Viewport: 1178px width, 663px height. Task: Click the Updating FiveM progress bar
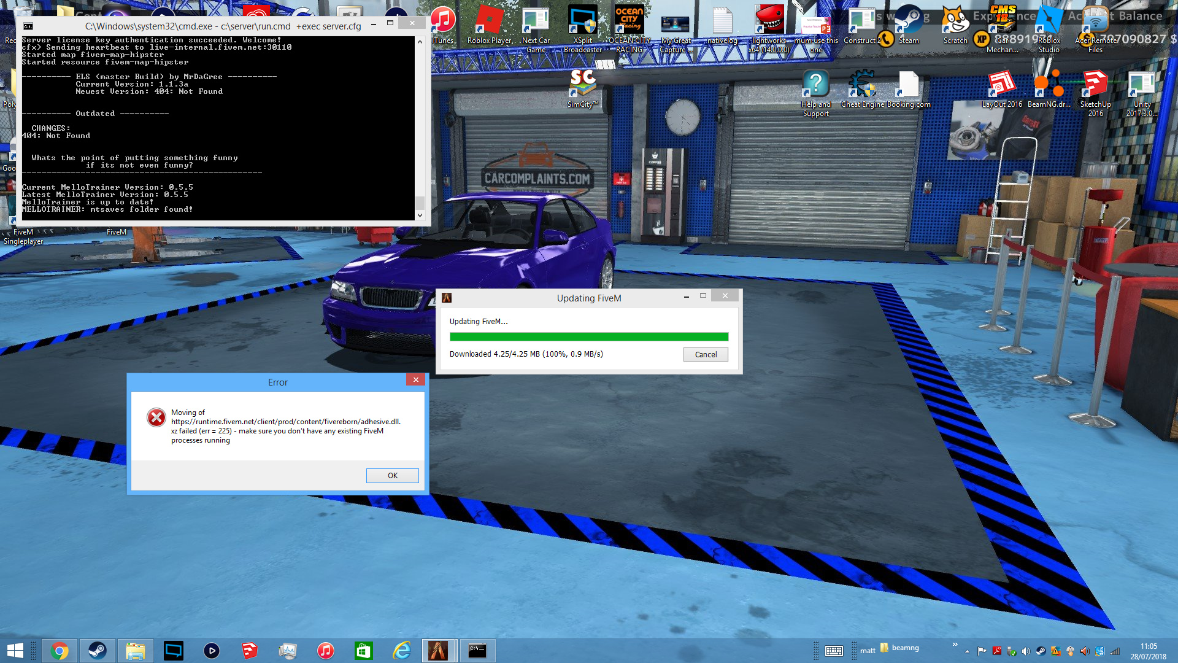(x=588, y=337)
